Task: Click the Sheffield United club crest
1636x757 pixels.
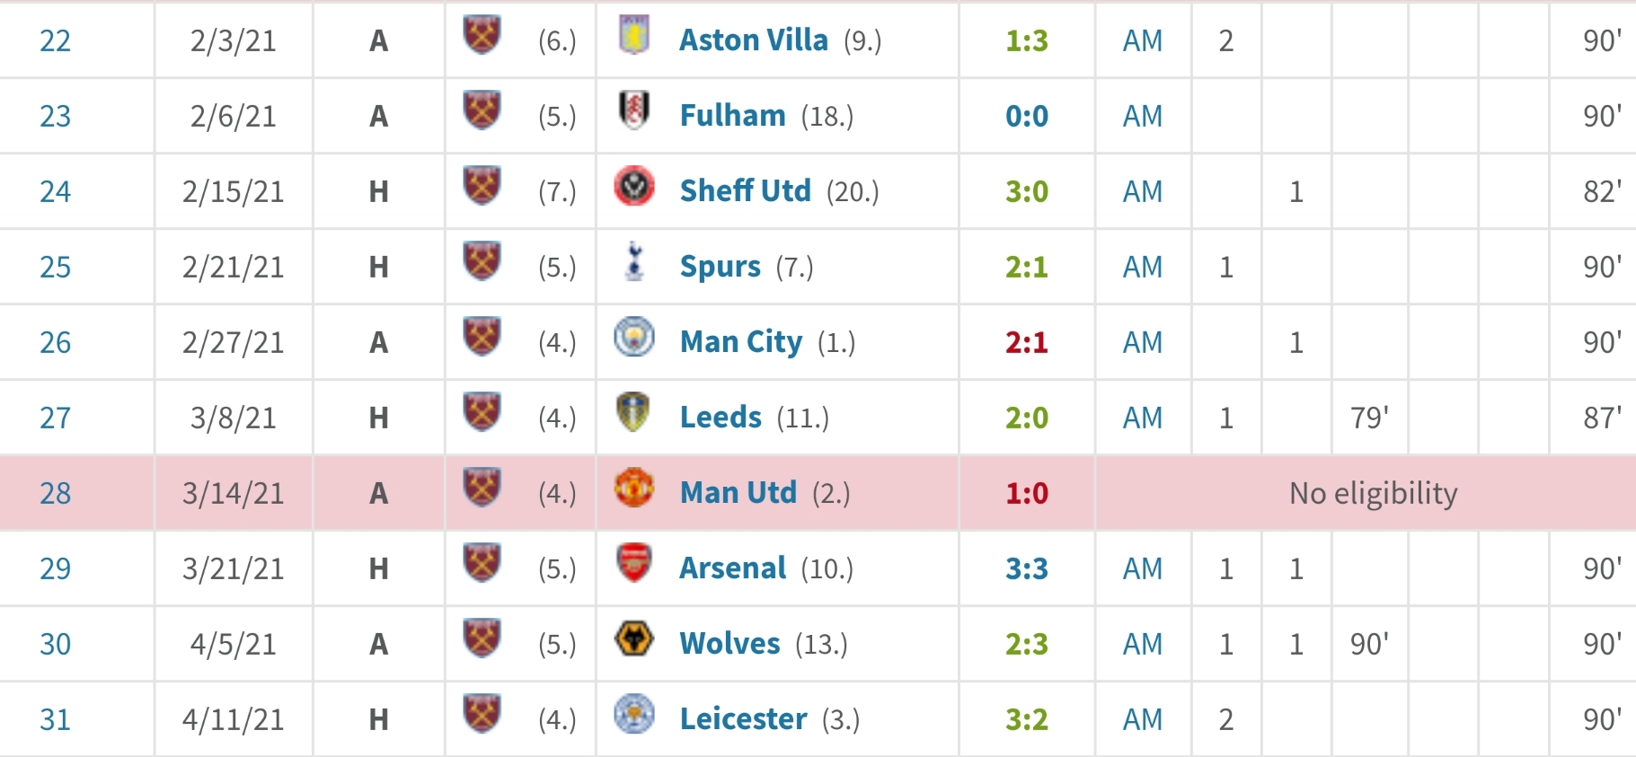Action: point(634,187)
